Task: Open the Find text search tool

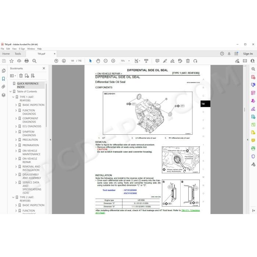Action: pyautogui.click(x=34, y=61)
